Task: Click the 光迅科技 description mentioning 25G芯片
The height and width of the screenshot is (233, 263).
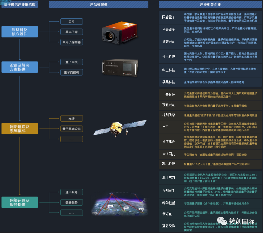Action: [221, 57]
